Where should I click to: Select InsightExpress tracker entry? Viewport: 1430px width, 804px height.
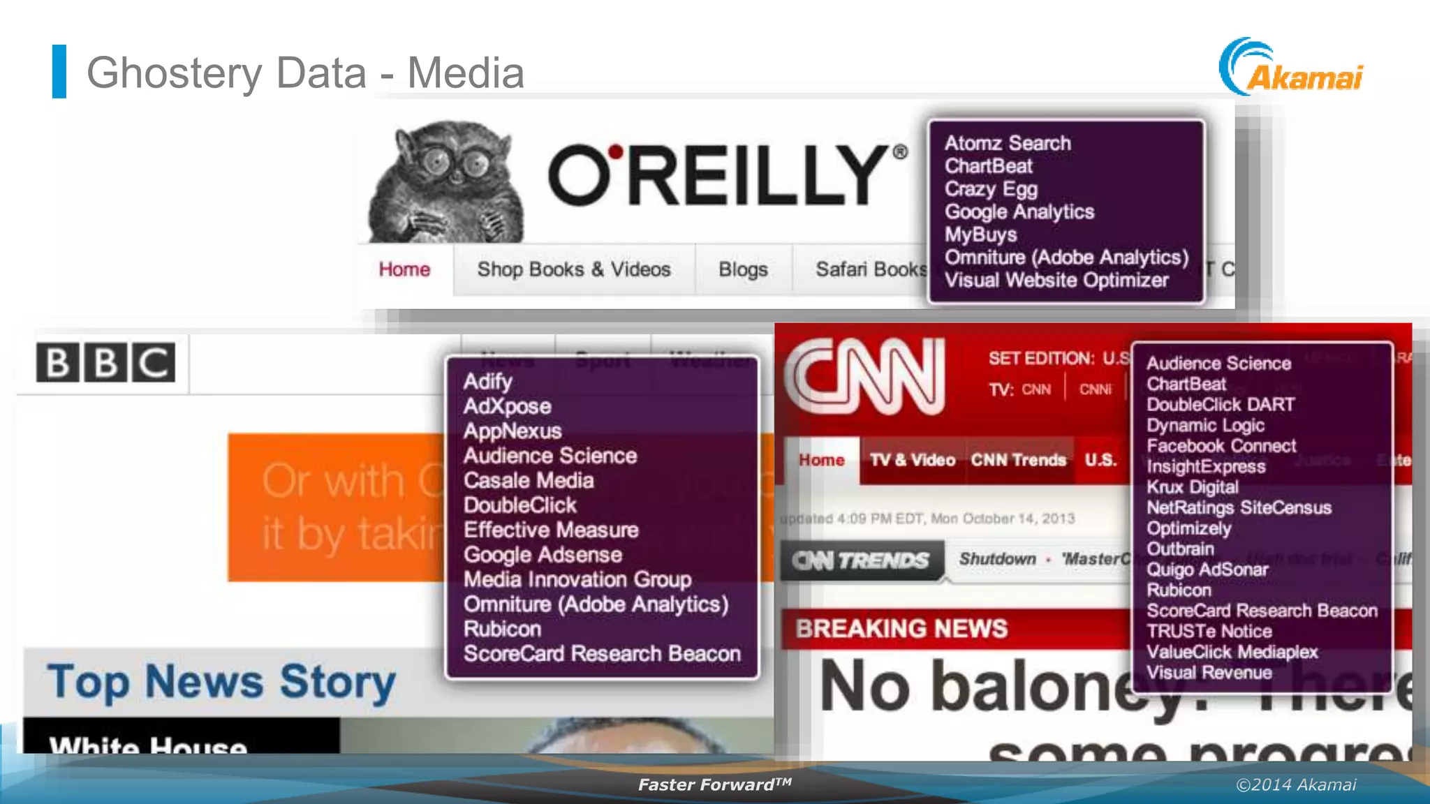coord(1205,467)
